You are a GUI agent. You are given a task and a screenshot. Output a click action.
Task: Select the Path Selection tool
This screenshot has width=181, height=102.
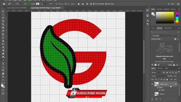tap(3, 67)
